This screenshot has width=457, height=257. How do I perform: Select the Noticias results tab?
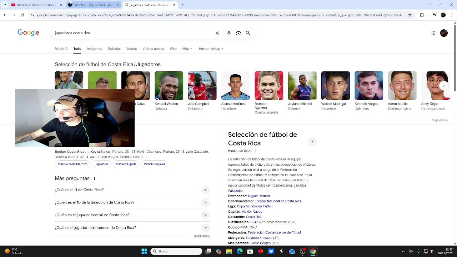[x=114, y=49]
